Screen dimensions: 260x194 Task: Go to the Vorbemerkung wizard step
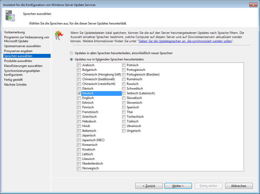(x=15, y=32)
